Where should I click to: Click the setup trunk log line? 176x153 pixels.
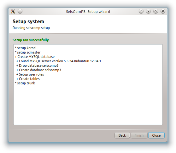coord(25,83)
